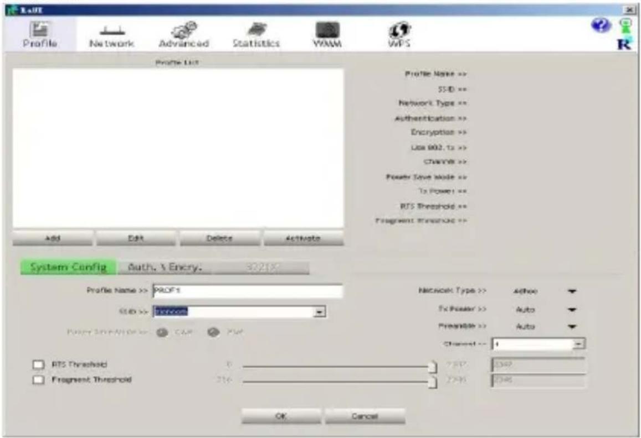Click the Fragment Threshold value field
The image size is (641, 438).
click(539, 380)
